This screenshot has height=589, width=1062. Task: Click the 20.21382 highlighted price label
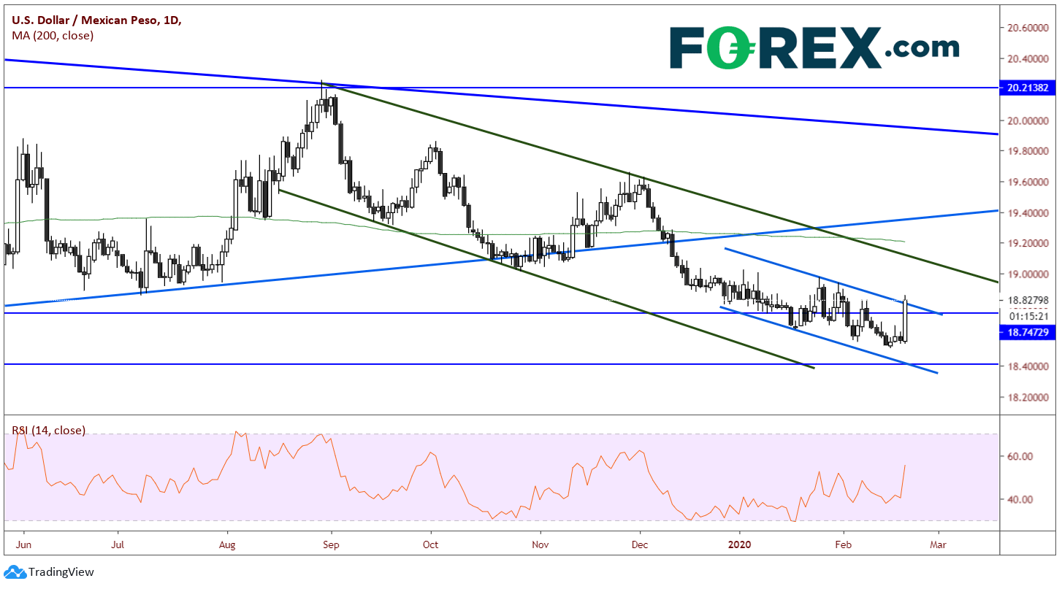coord(1026,88)
